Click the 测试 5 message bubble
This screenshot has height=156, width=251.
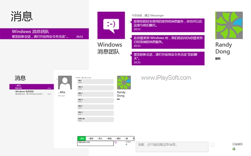[x=95, y=107]
